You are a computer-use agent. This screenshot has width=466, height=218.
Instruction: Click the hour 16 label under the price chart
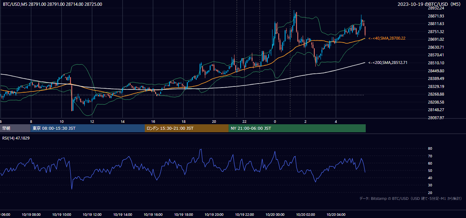tap(153, 121)
